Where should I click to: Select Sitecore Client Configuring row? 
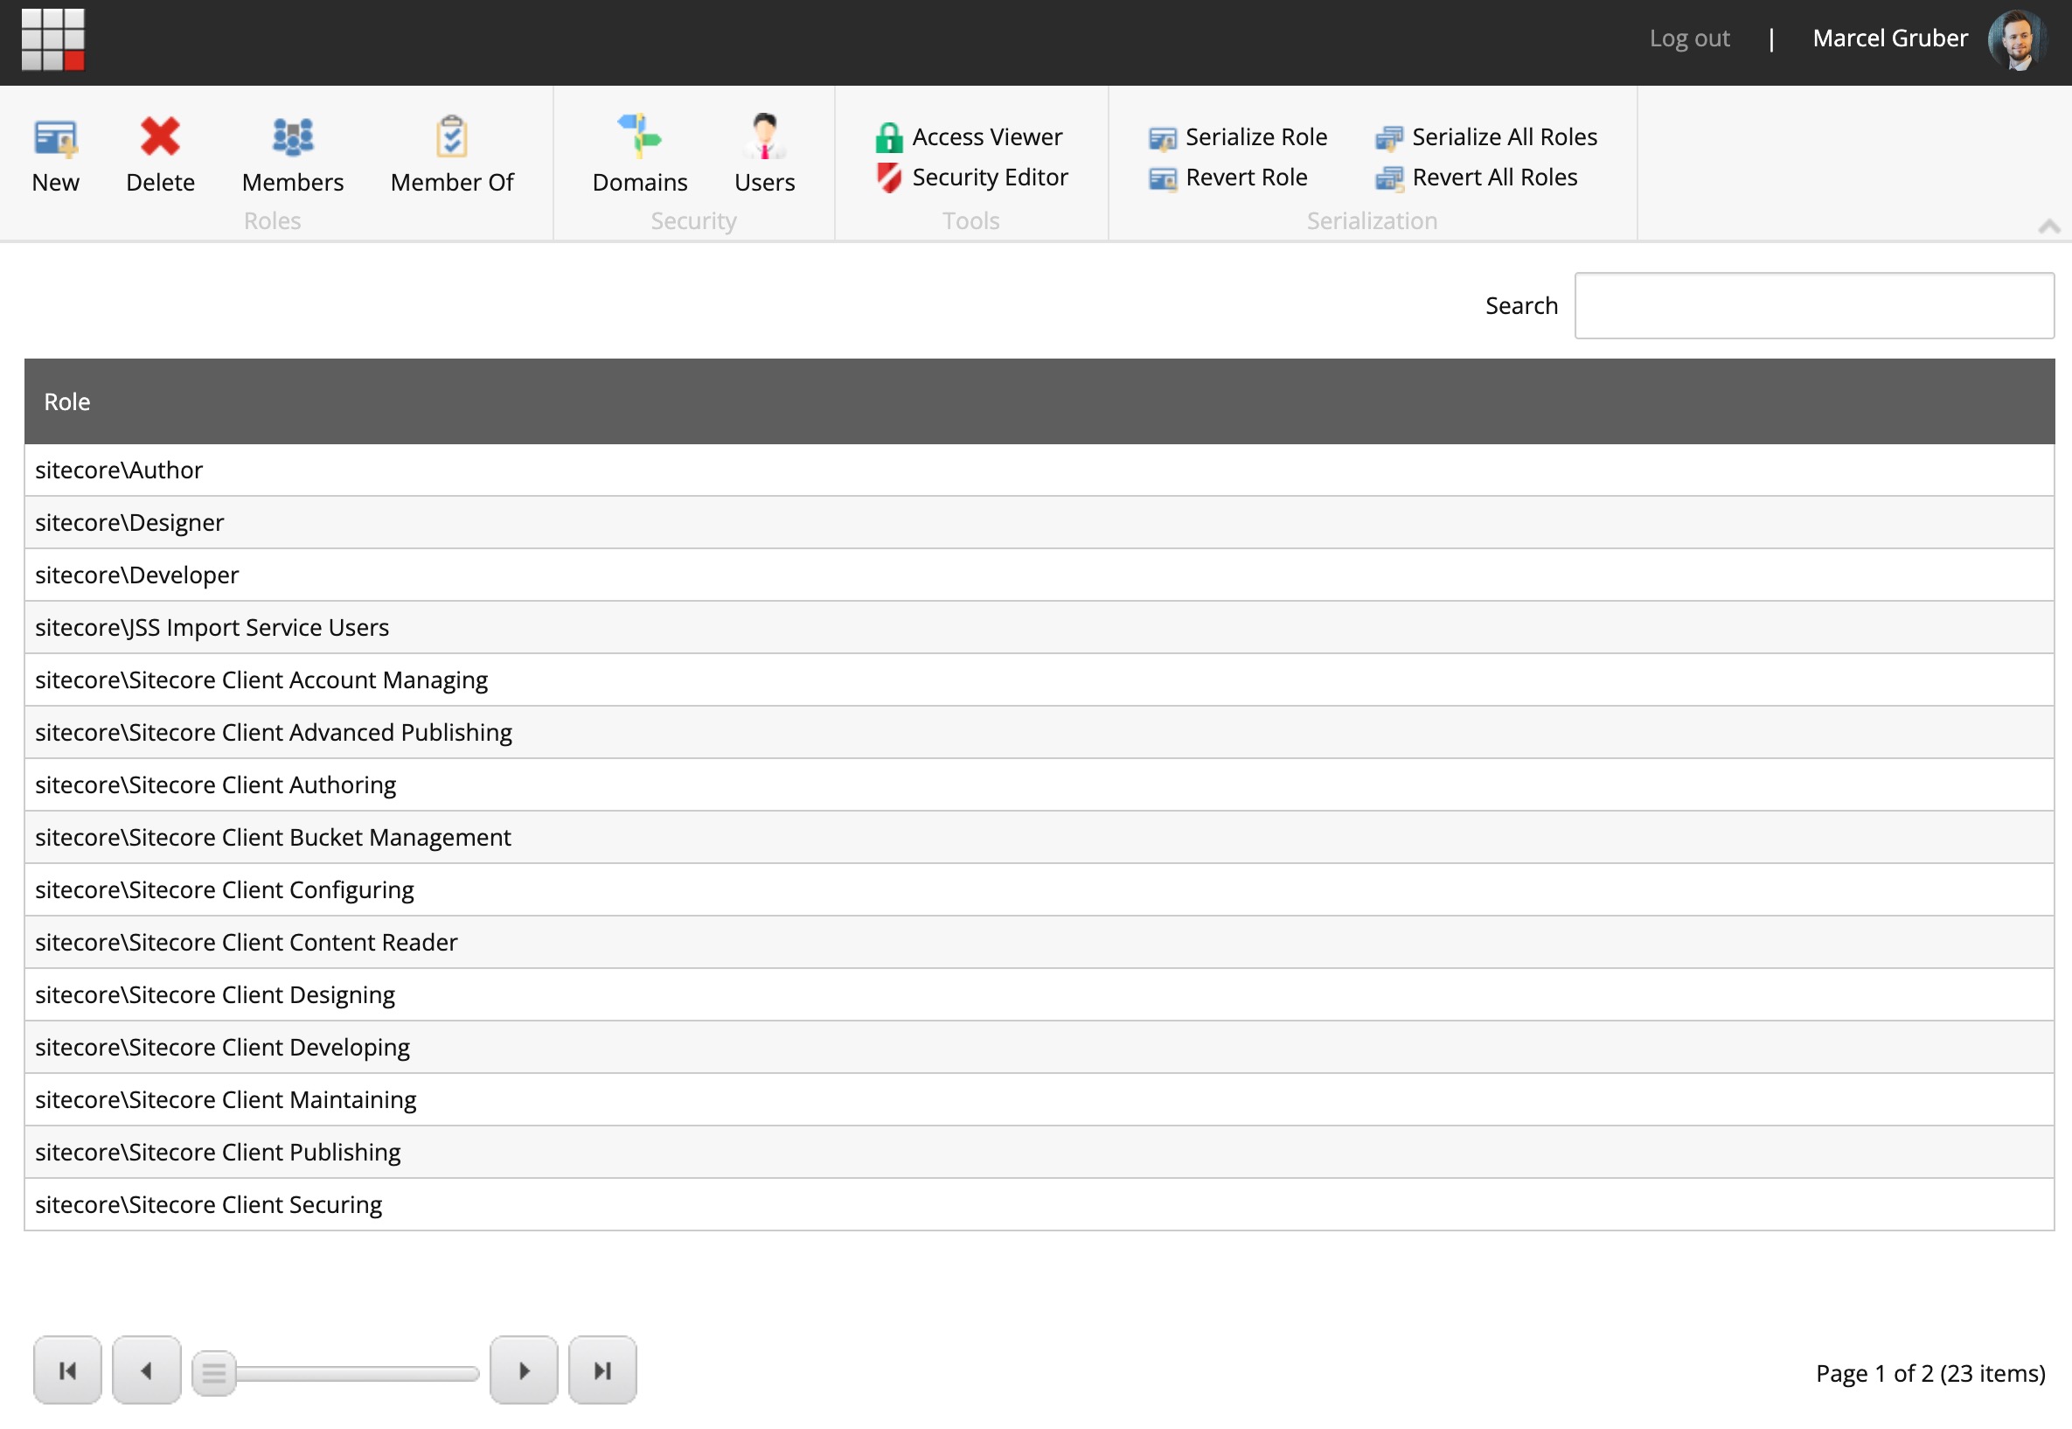1039,889
